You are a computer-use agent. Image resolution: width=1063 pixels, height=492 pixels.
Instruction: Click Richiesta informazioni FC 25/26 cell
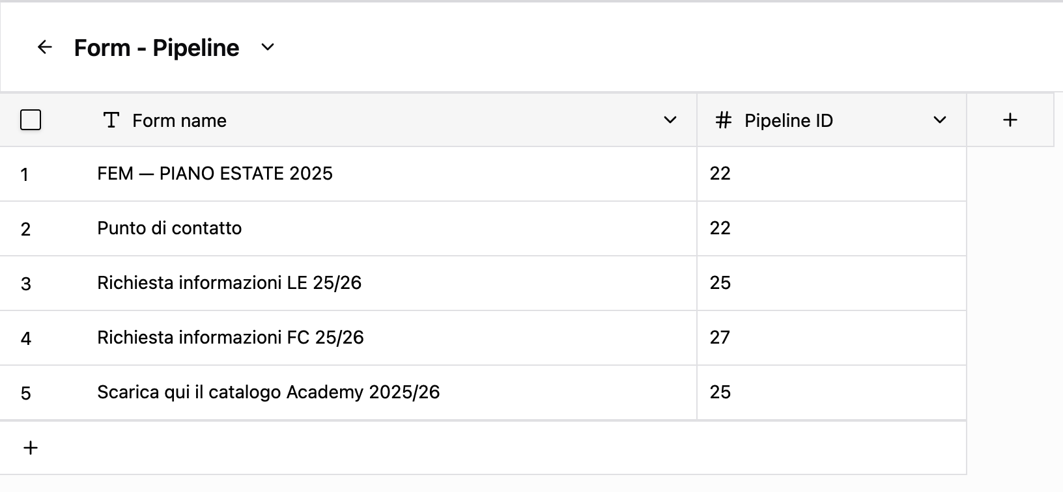pos(231,338)
